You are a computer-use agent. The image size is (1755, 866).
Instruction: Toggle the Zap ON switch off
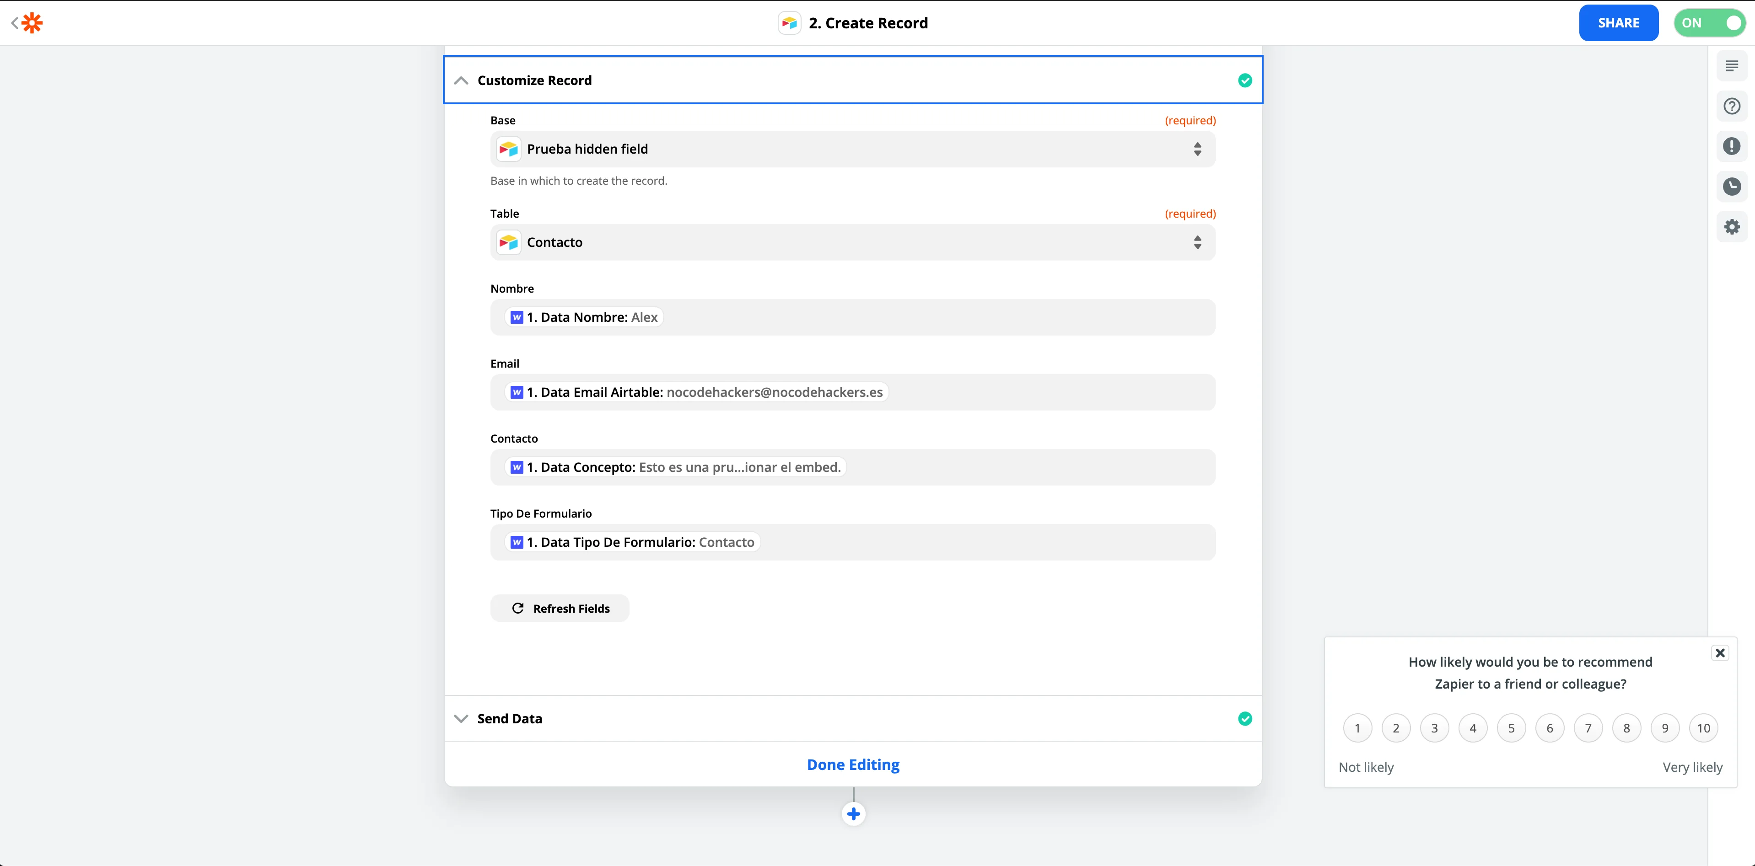tap(1709, 23)
